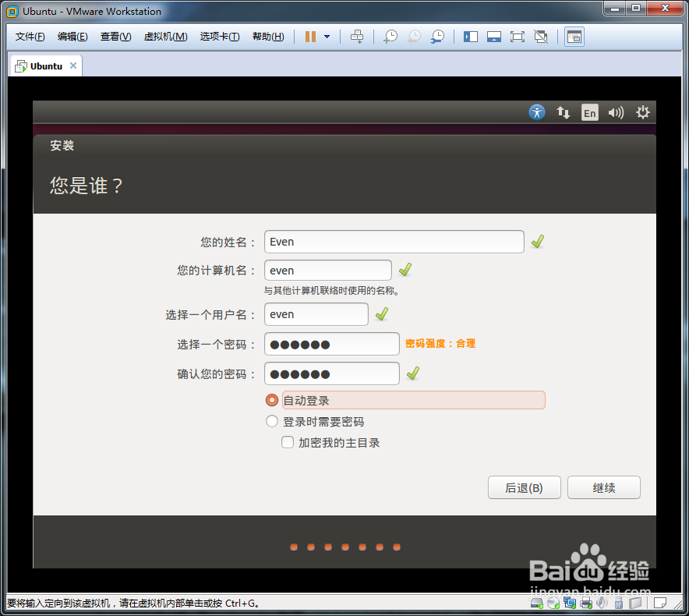The height and width of the screenshot is (616, 689).
Task: Click the 您是谁？ heading
Action: click(x=86, y=185)
